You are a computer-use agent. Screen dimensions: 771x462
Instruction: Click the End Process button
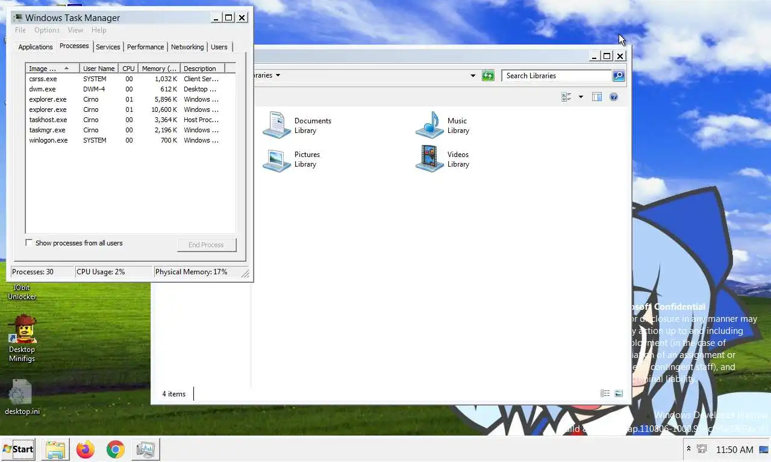pos(206,245)
